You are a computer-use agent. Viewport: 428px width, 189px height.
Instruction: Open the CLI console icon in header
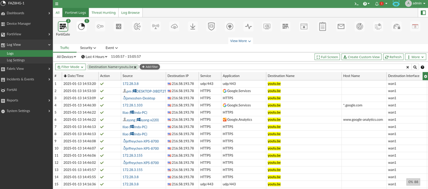click(356, 3)
